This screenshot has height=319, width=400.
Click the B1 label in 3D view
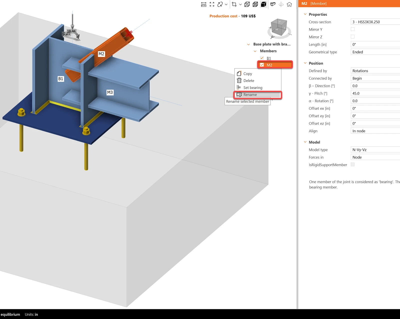(61, 79)
